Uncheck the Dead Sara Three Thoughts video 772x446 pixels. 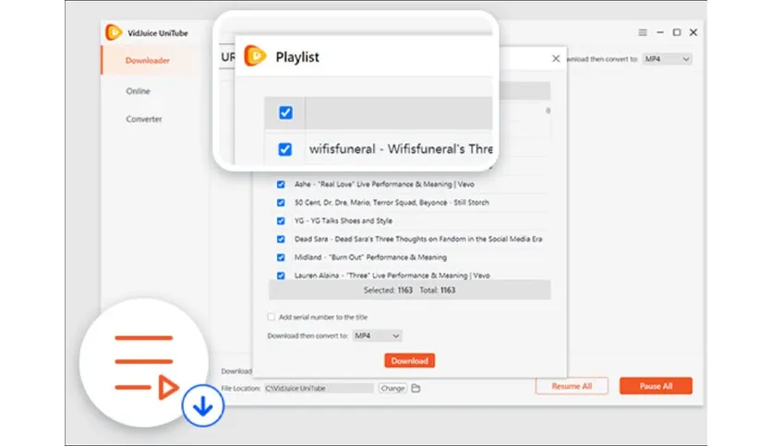coord(281,239)
